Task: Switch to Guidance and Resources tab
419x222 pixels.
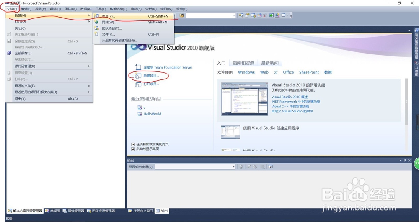Action: pos(243,63)
